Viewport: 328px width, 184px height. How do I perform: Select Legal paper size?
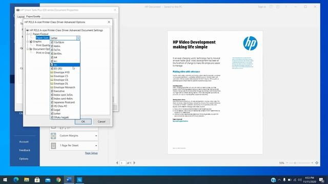pos(65,110)
